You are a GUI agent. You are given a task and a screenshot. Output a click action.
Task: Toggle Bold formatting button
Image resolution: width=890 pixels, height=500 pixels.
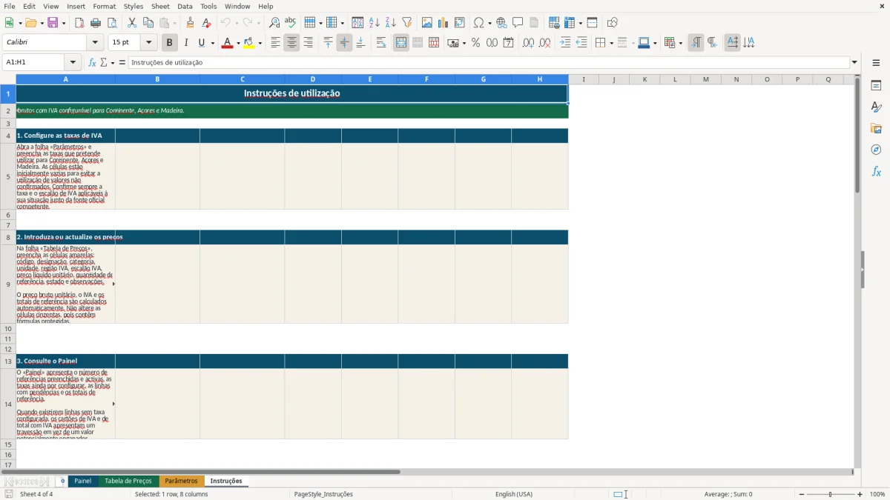coord(169,43)
